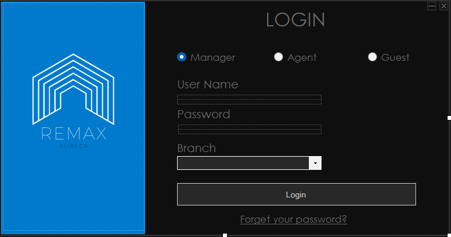This screenshot has width=451, height=237.
Task: Focus the User Name input field
Action: point(249,100)
